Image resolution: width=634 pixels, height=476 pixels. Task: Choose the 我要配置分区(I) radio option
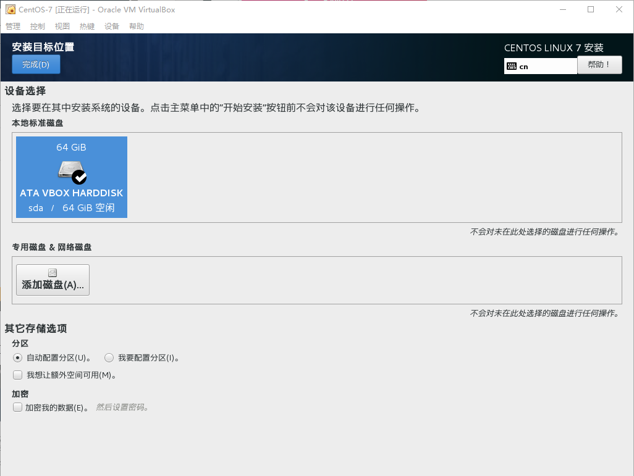pyautogui.click(x=109, y=357)
